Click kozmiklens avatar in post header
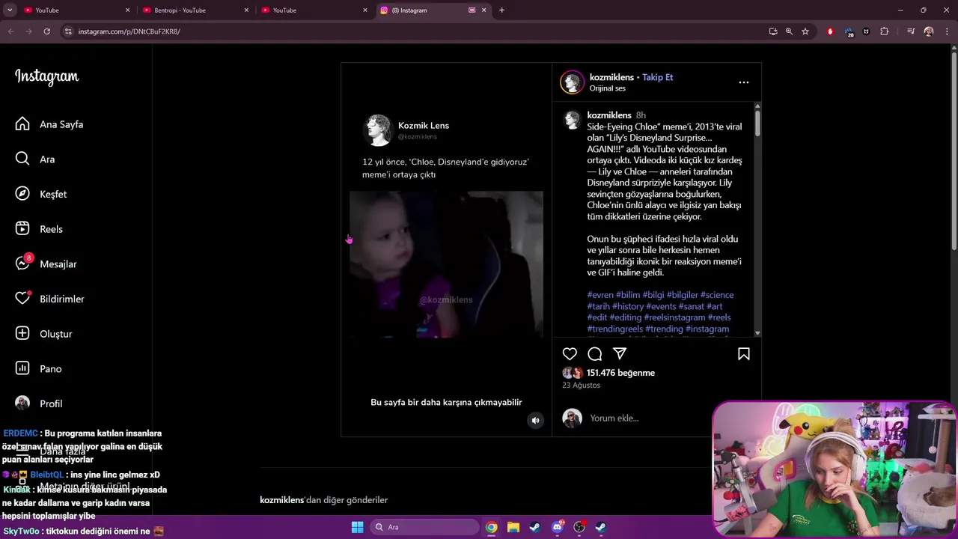 572,82
